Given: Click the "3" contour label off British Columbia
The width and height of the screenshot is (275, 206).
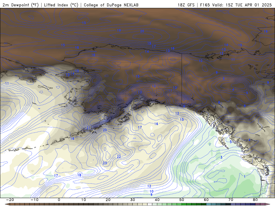Looking at the screenshot, I should pyautogui.click(x=221, y=158).
